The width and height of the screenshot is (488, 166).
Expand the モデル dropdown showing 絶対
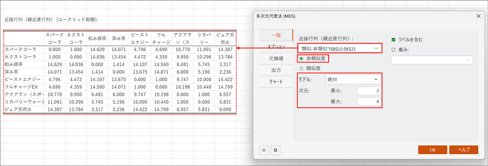pyautogui.click(x=353, y=79)
